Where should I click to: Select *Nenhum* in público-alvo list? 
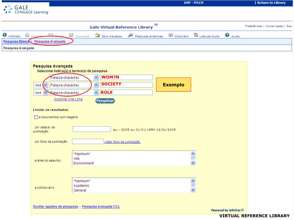[x=82, y=181]
